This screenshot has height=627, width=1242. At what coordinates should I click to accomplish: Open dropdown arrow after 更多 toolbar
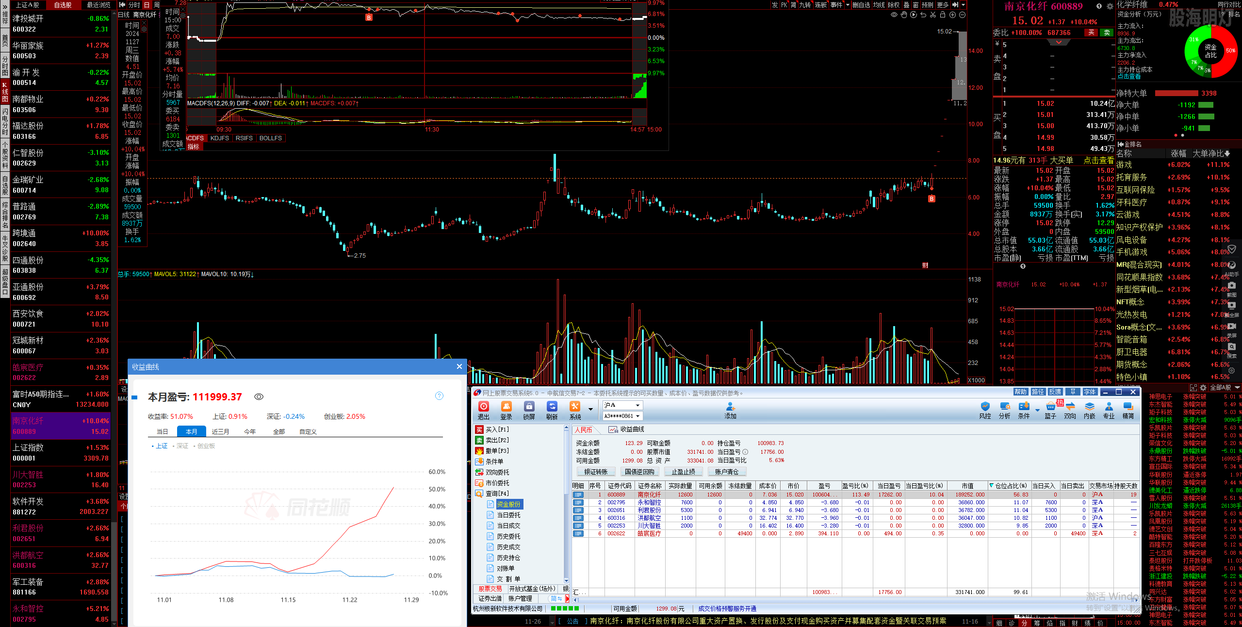(963, 5)
